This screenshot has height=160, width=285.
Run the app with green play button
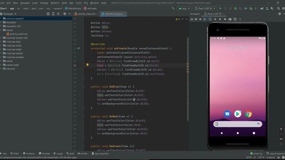click(220, 8)
